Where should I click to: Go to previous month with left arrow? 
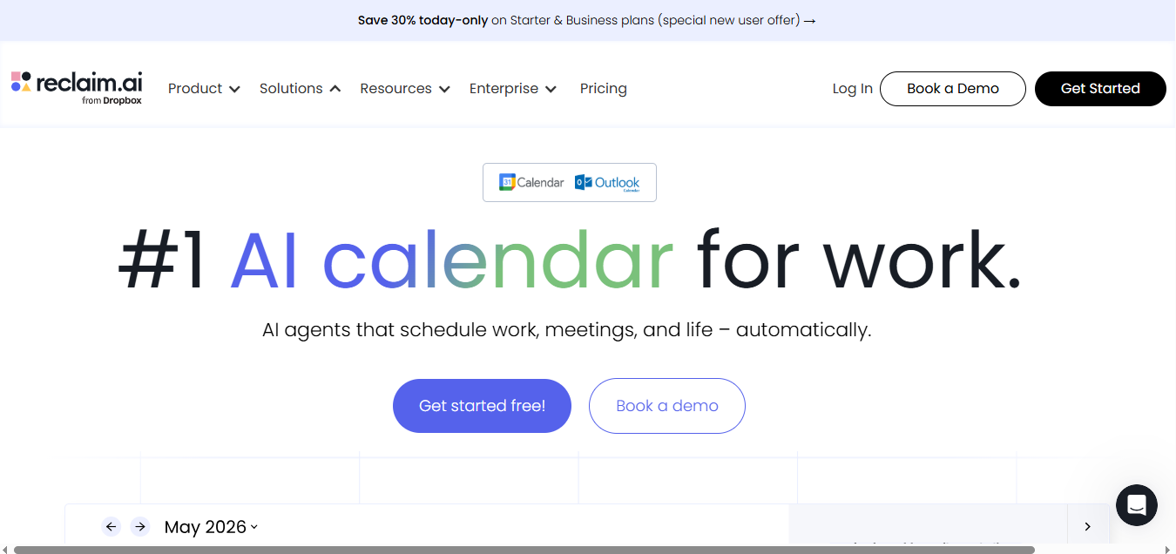(111, 526)
